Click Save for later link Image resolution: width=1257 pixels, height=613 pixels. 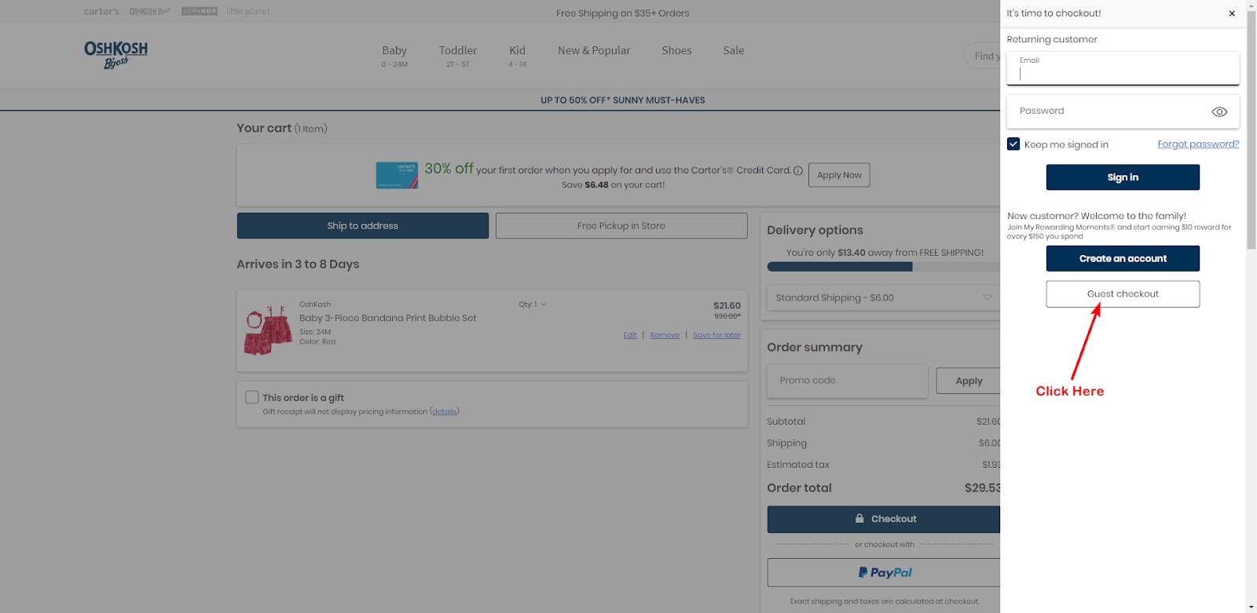[x=716, y=335]
